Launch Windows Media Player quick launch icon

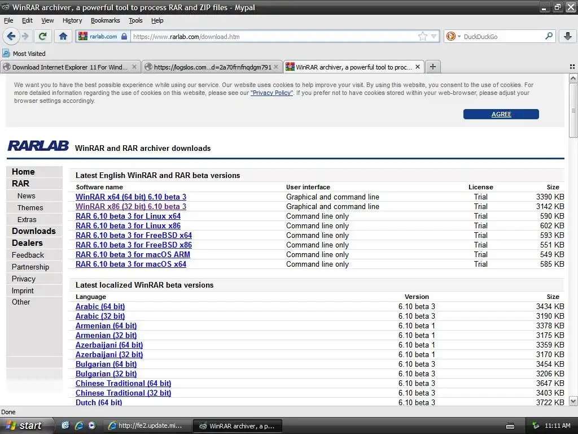[x=92, y=426]
